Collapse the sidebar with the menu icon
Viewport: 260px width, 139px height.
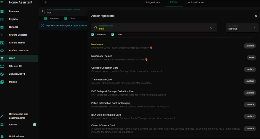click(x=2, y=2)
